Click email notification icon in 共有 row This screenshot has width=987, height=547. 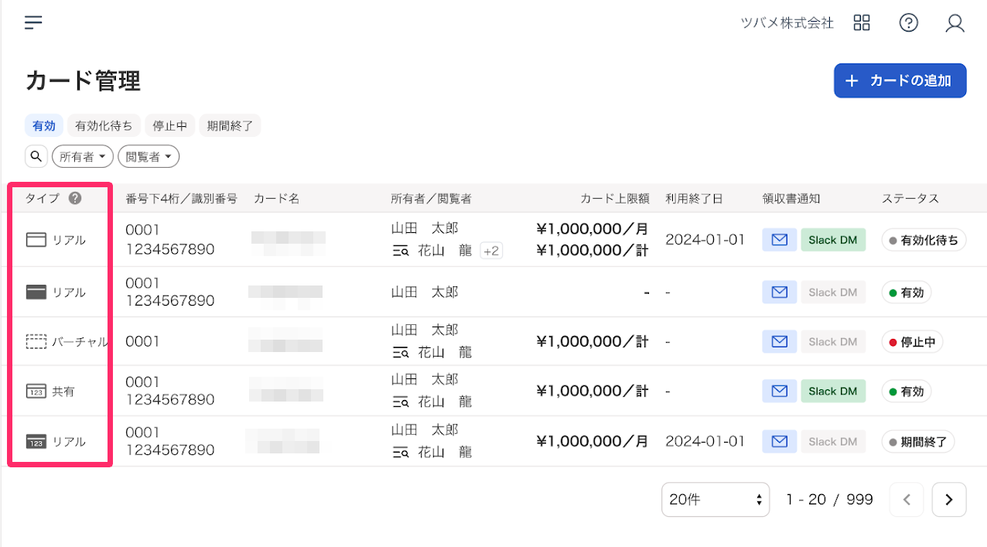tap(780, 391)
